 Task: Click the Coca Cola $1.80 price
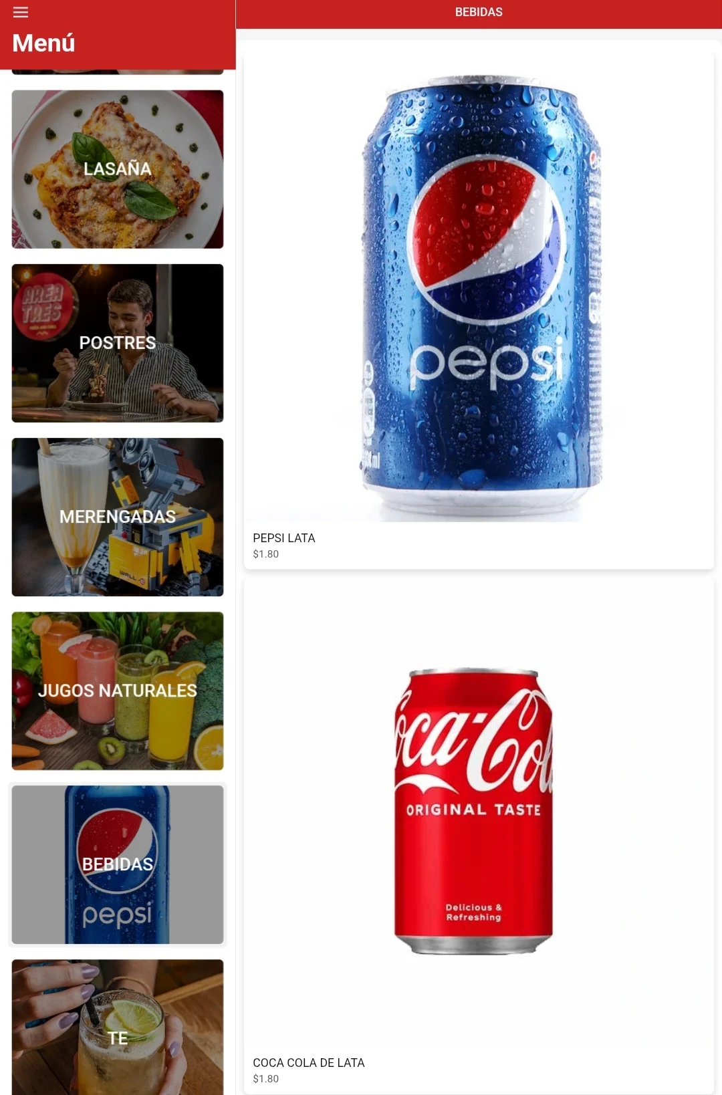coord(266,1079)
